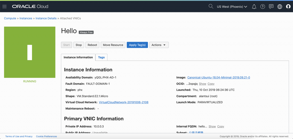Click the disabled Start button
Image resolution: width=293 pixels, height=139 pixels.
click(66, 45)
